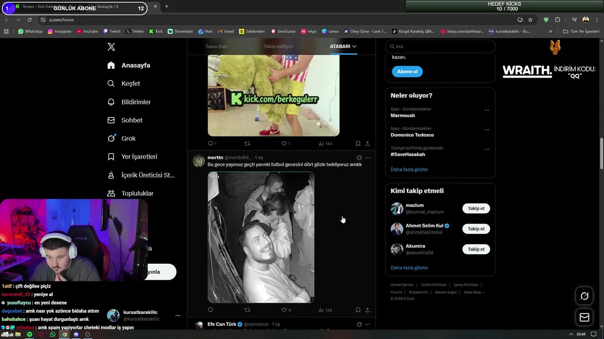Open more menu on merttn's post
The width and height of the screenshot is (604, 339).
click(x=368, y=158)
